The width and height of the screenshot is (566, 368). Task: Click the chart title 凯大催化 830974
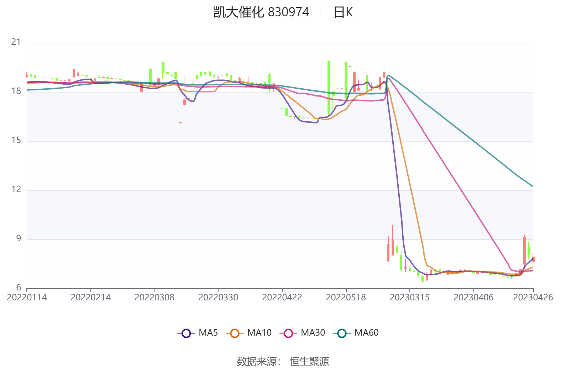click(261, 12)
